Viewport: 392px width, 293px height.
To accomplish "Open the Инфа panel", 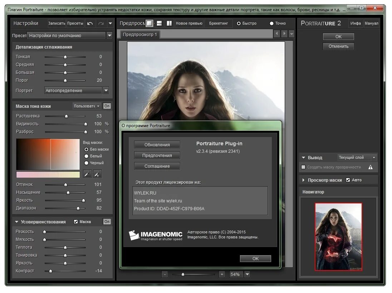I will pyautogui.click(x=356, y=24).
